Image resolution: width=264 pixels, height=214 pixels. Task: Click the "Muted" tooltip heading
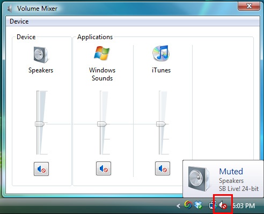(231, 171)
